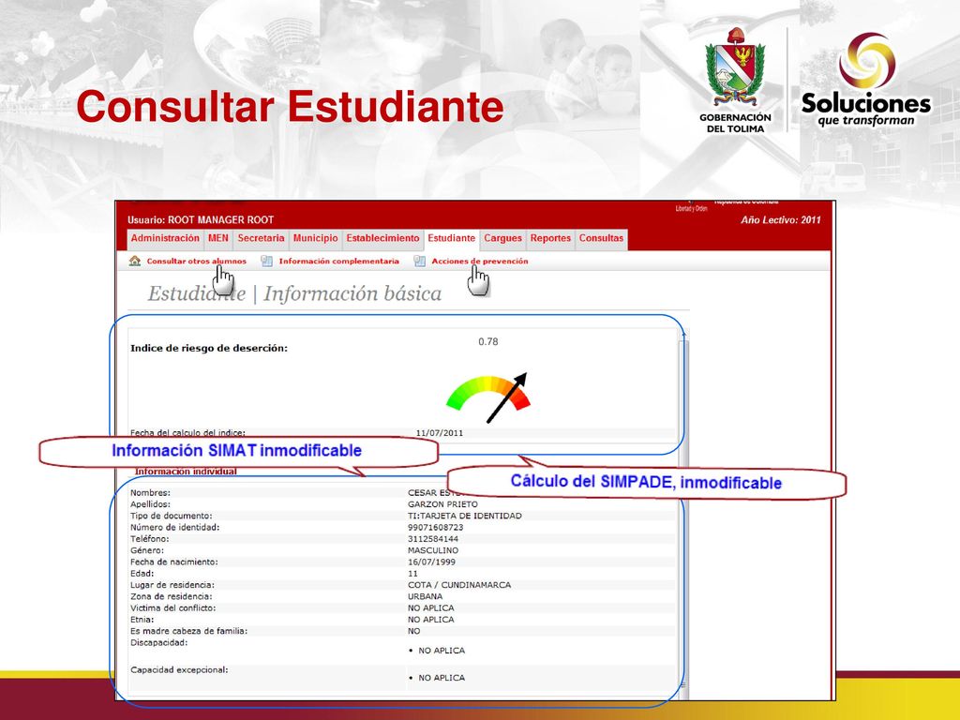Open the Acciones de prevención link
Image resolution: width=960 pixels, height=720 pixels.
coord(480,261)
